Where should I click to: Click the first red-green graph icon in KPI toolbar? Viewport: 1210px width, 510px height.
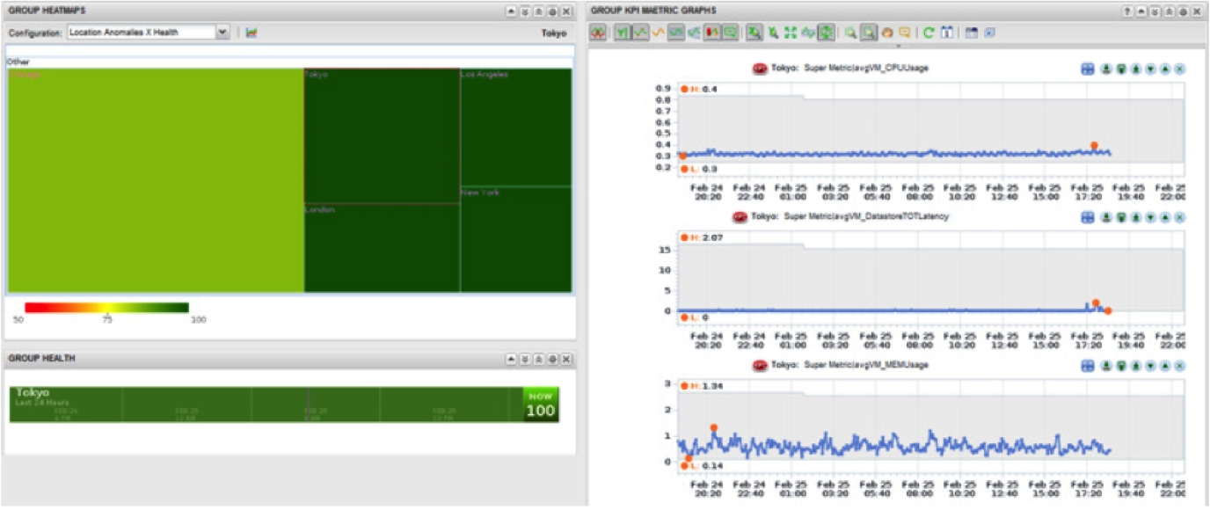coord(598,33)
